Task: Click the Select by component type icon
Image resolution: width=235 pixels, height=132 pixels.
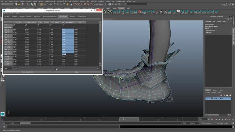Action: coord(35,4)
